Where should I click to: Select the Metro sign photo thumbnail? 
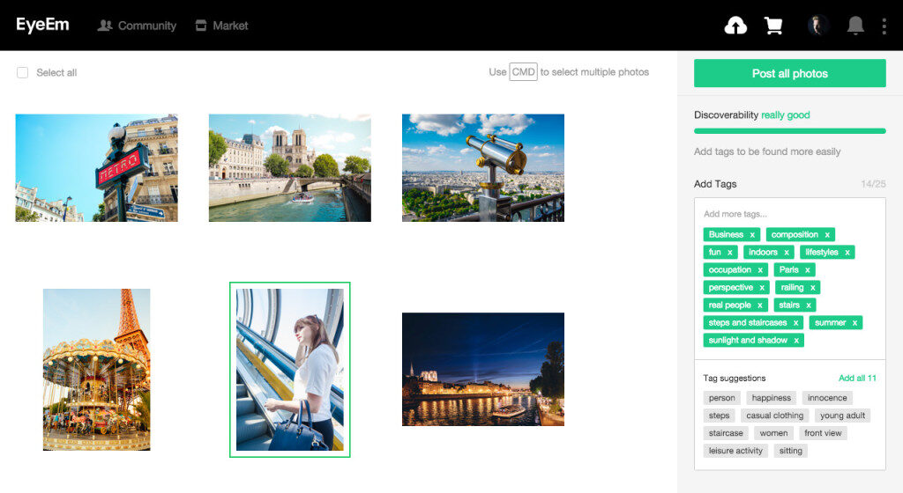tap(96, 167)
